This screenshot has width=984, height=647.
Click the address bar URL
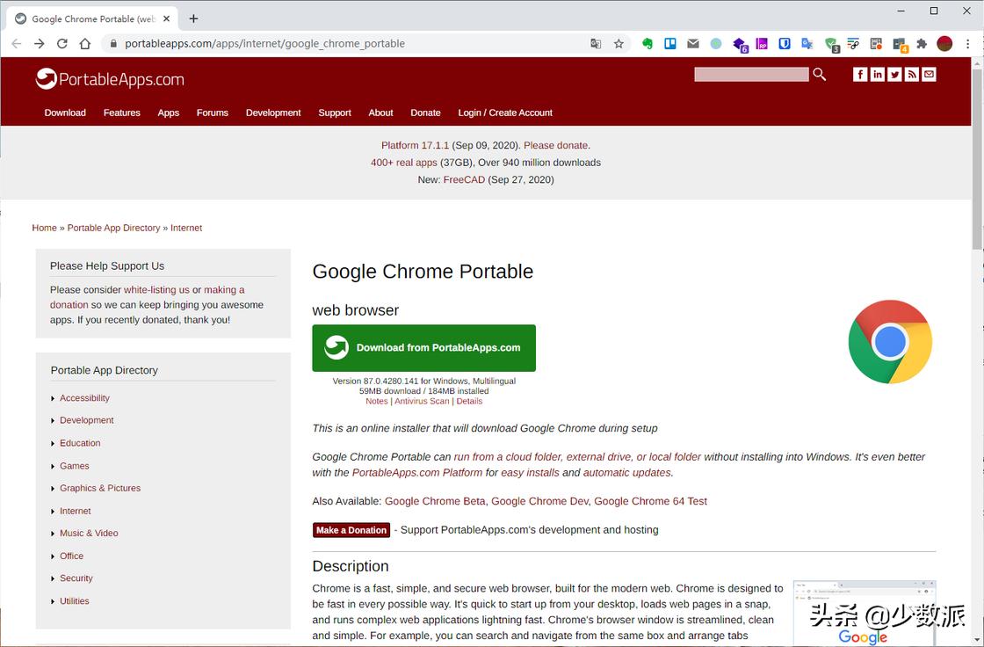pyautogui.click(x=264, y=43)
